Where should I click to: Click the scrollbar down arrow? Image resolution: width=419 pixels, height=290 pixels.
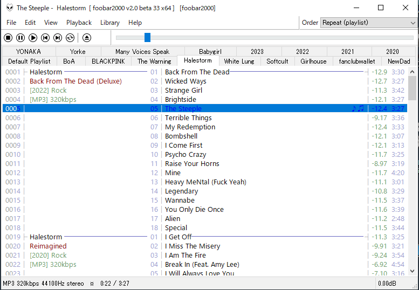(x=412, y=271)
